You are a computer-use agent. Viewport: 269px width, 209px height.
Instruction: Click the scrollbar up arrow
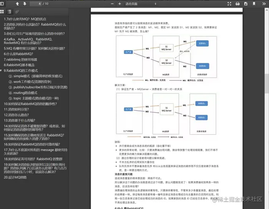(267, 10)
